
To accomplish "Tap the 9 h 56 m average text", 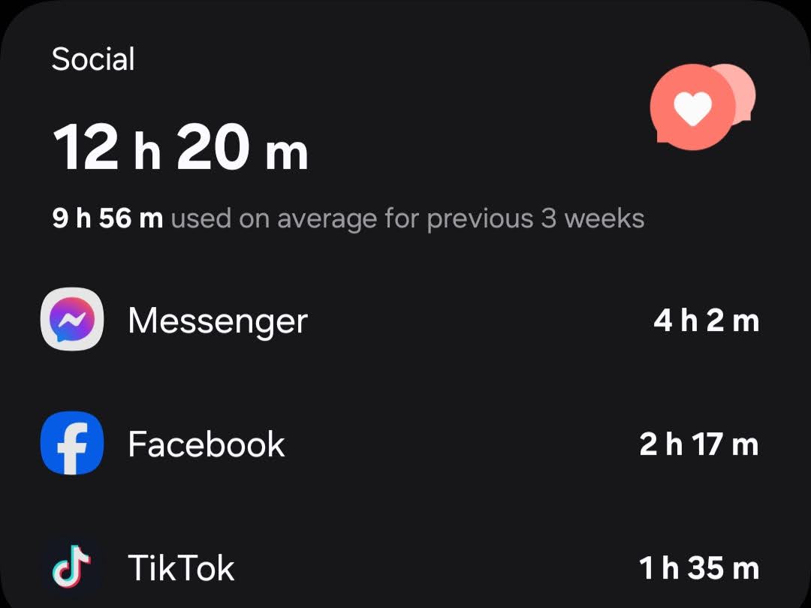I will coord(107,218).
